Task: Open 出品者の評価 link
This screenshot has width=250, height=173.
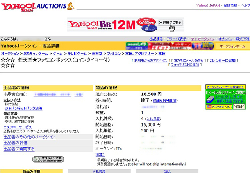Action: click(16, 143)
